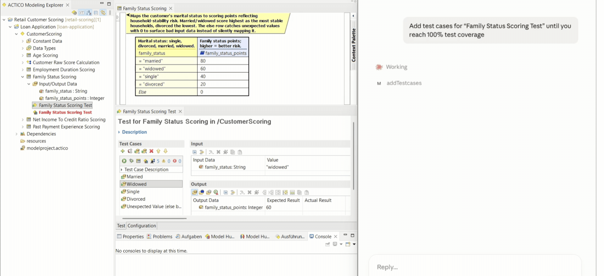Click the running tests count icon showing 5
The height and width of the screenshot is (276, 604).
click(153, 161)
